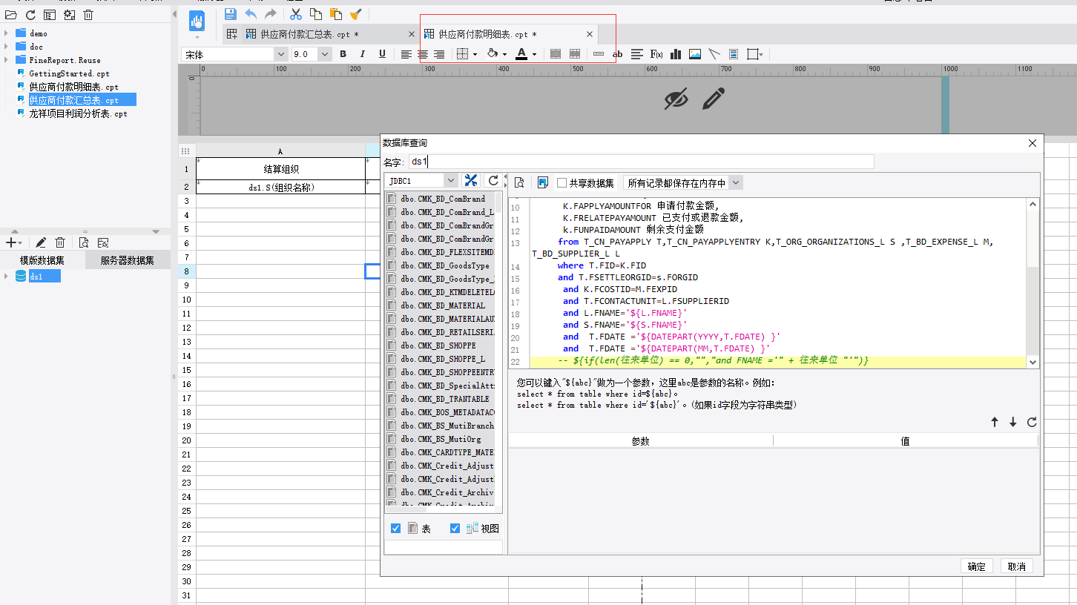Undo the last action
Viewport: 1077px width, 605px height.
coord(251,14)
